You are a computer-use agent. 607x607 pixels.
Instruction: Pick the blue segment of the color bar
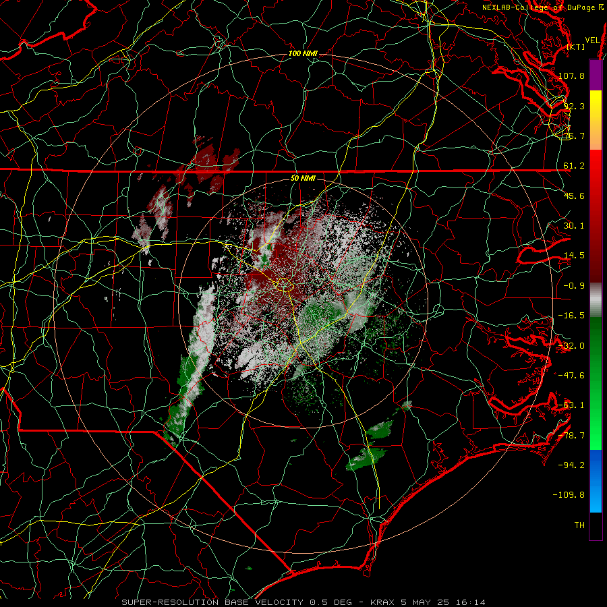point(596,481)
